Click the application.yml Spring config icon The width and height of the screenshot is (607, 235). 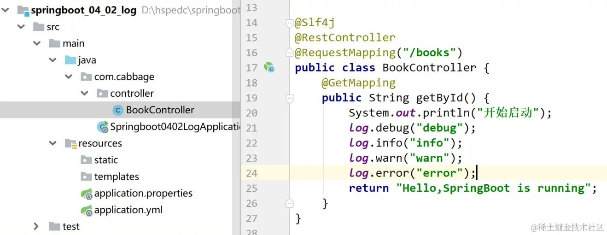click(87, 210)
